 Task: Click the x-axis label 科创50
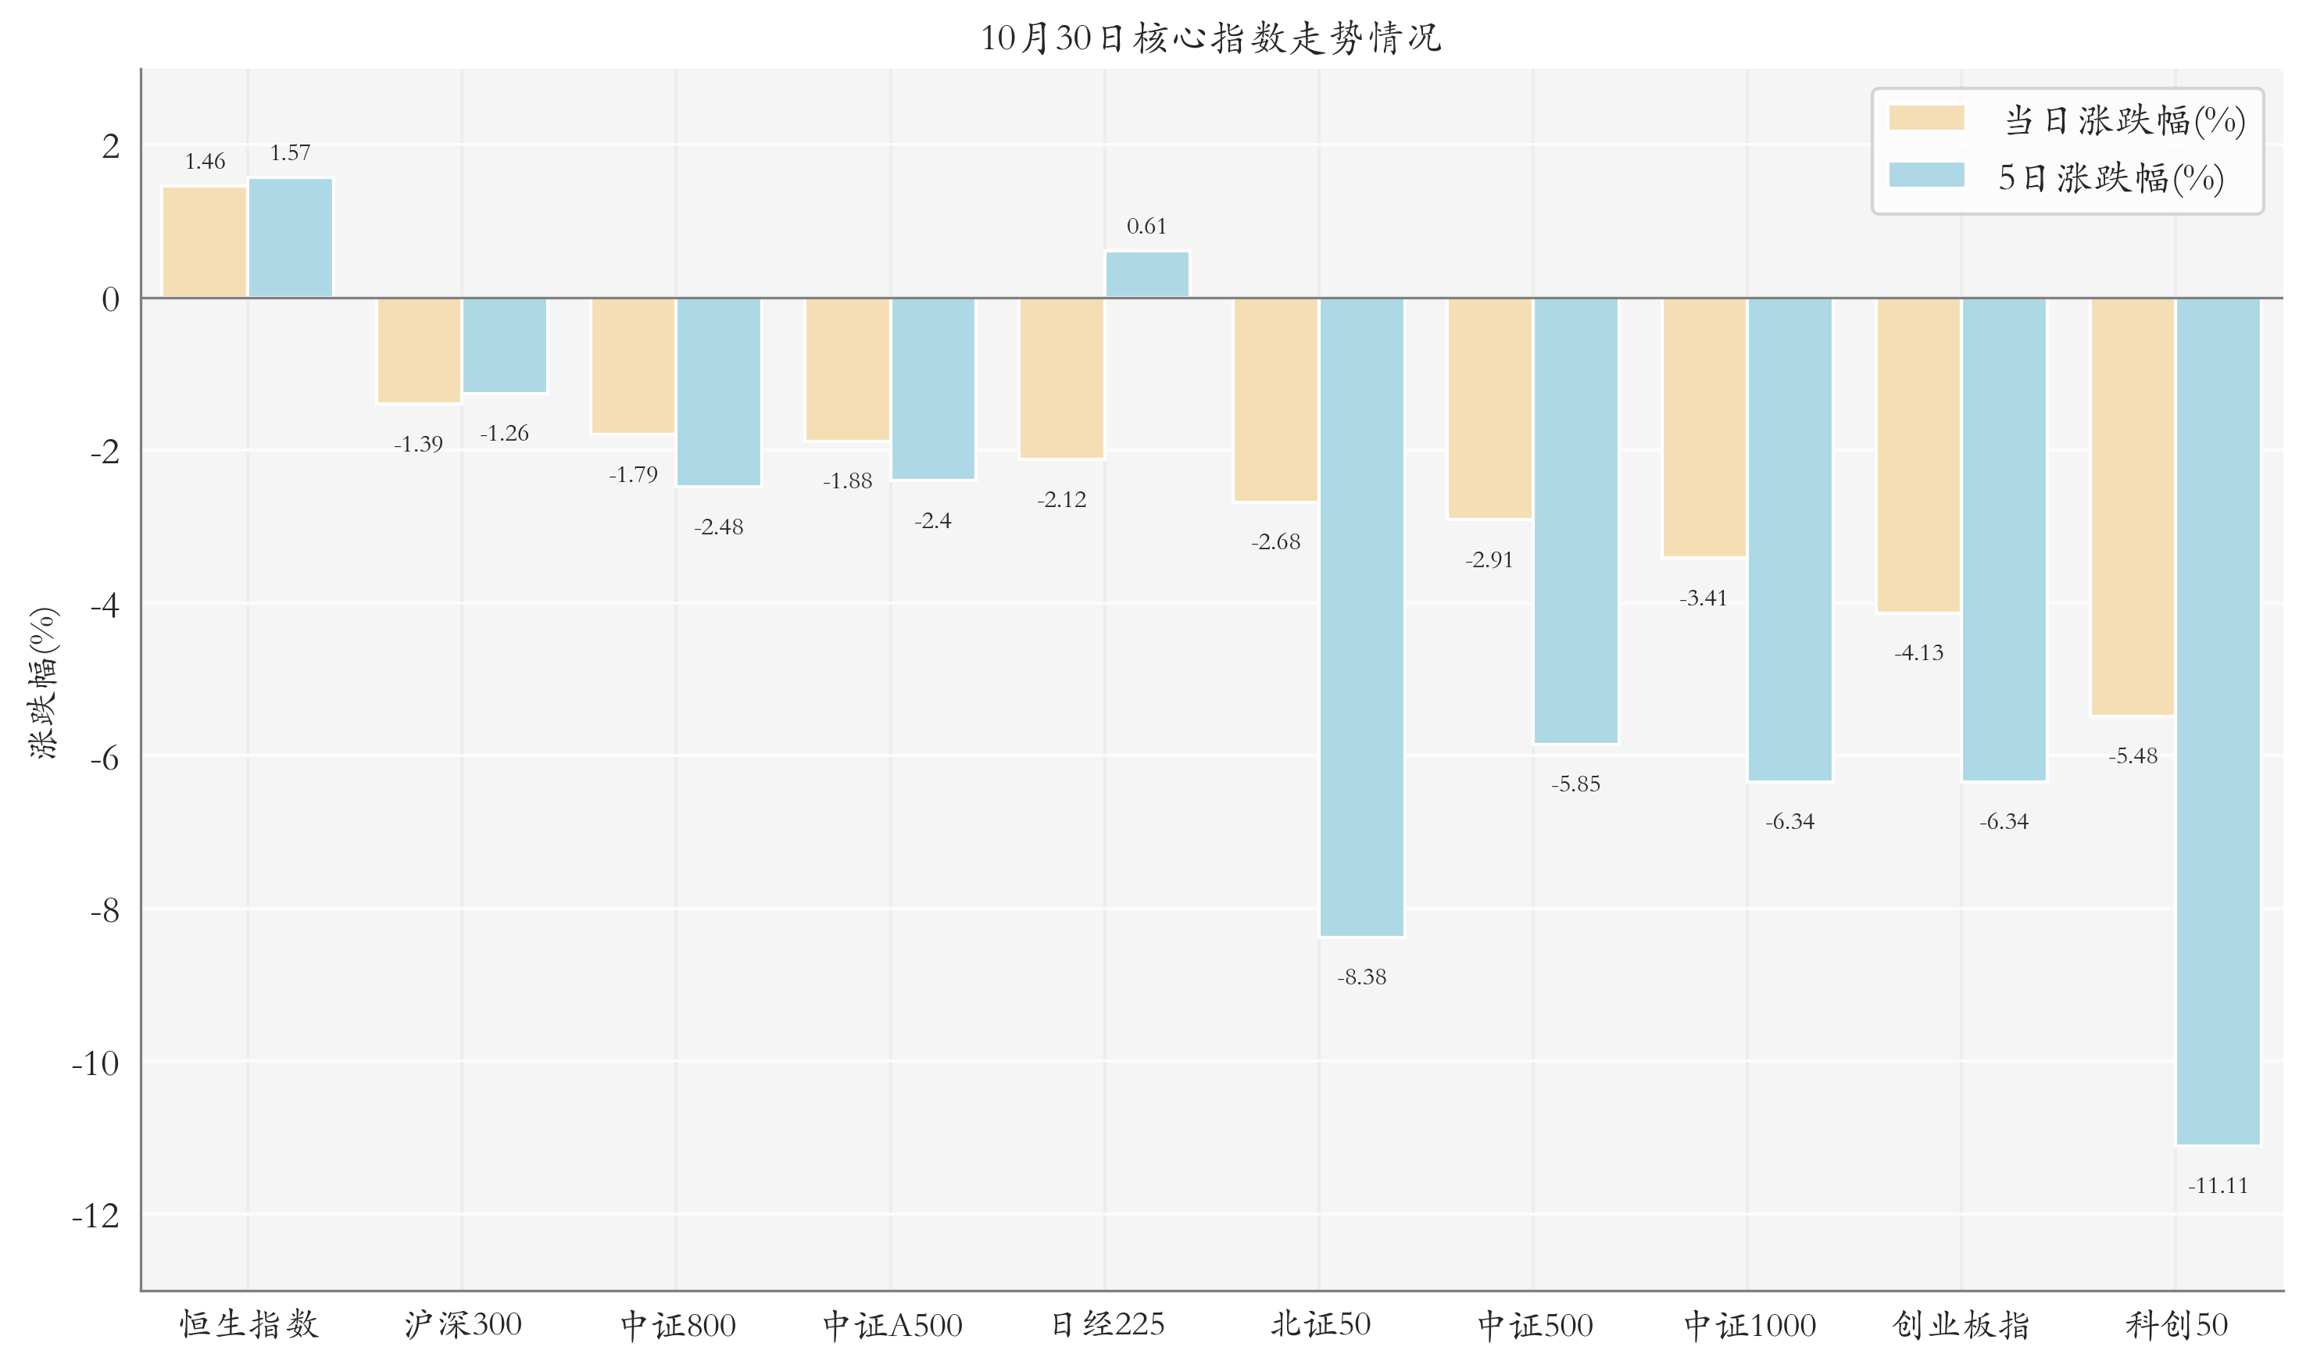[x=2176, y=1325]
